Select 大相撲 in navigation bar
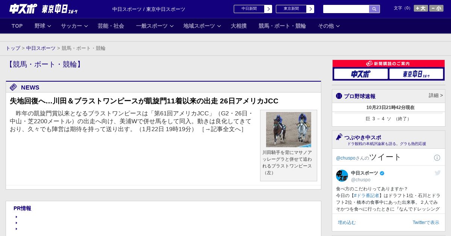Image resolution: width=451 pixels, height=236 pixels. [x=239, y=26]
